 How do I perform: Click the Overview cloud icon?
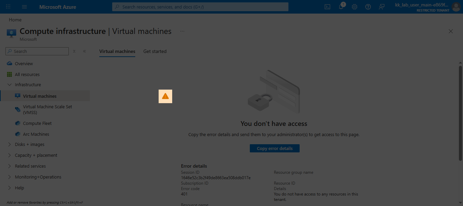tap(9, 63)
